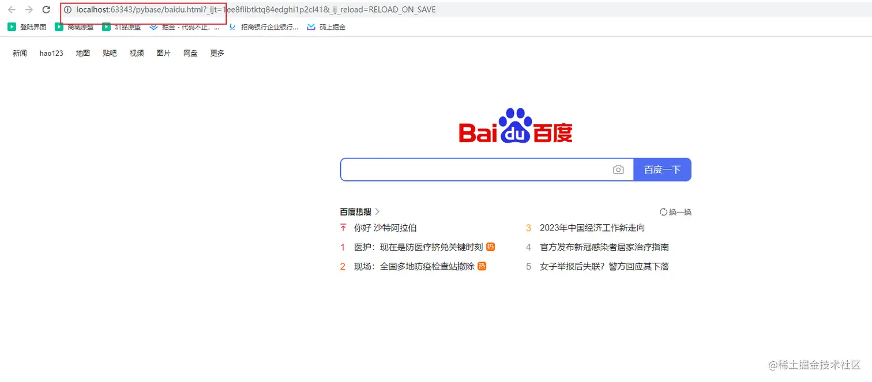
Task: Open the hao123 navigation link
Action: 51,53
